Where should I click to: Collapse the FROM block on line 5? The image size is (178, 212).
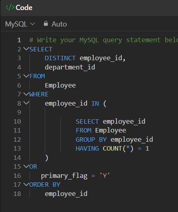point(26,76)
